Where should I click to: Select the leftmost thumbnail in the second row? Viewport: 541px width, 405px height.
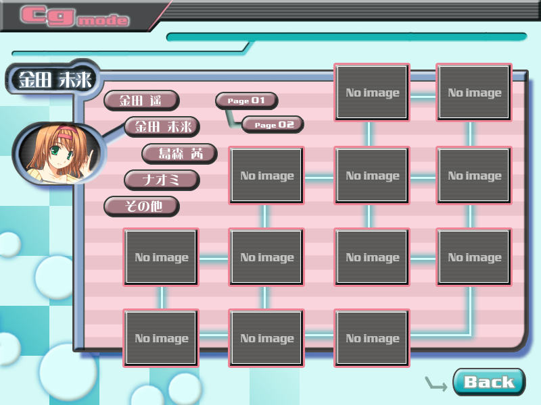coord(266,175)
